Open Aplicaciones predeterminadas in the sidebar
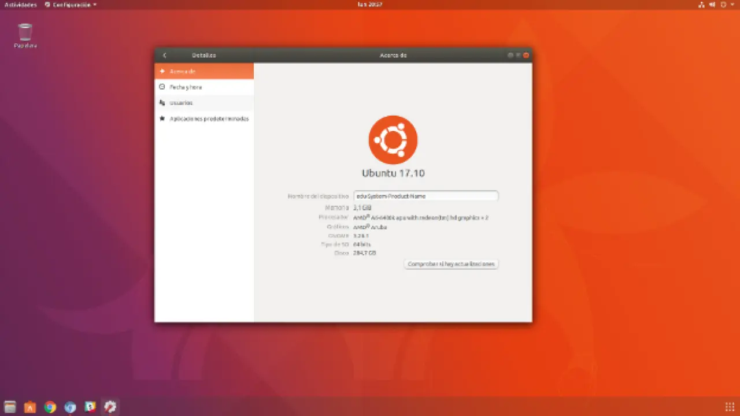 coord(204,118)
